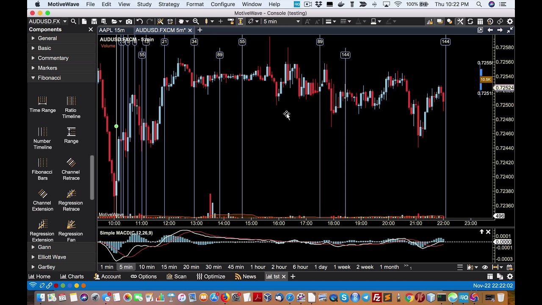Save the chart with the disk icon

click(x=94, y=21)
